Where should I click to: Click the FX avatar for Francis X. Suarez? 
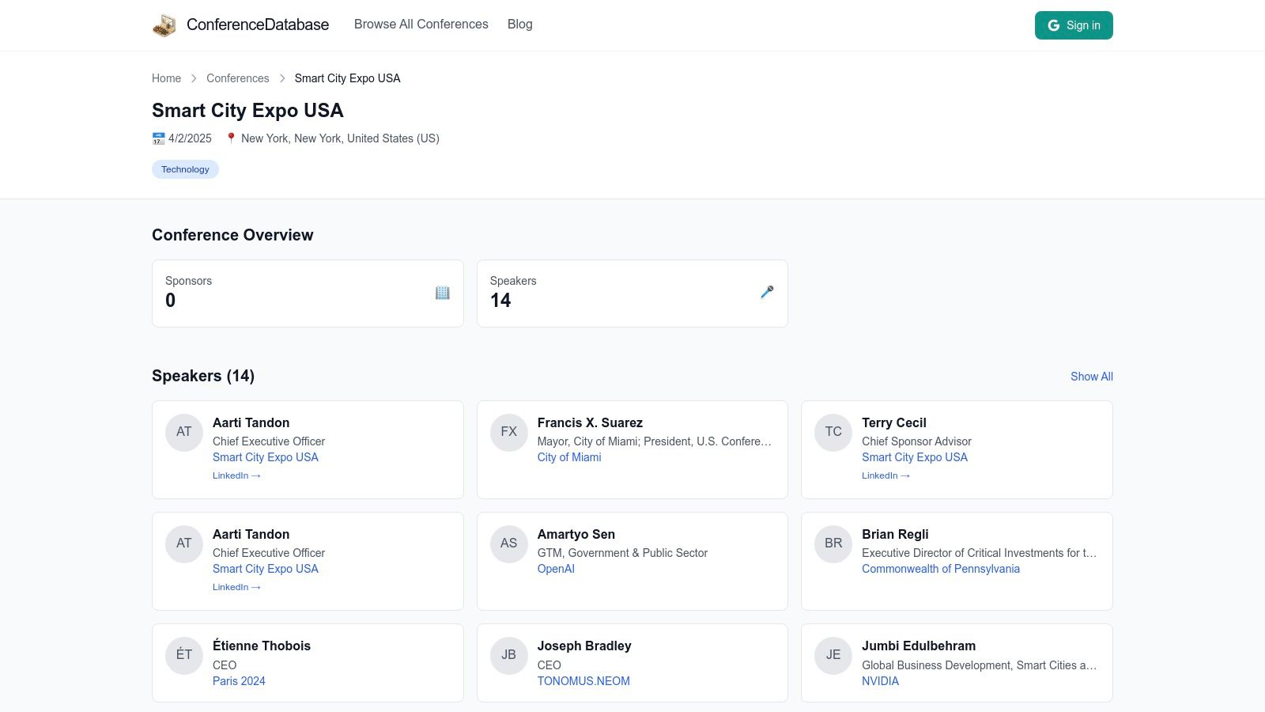click(x=508, y=432)
